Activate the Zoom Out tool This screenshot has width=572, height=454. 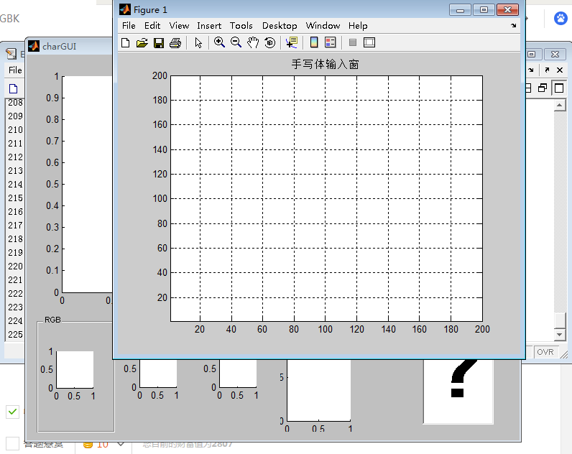(236, 42)
